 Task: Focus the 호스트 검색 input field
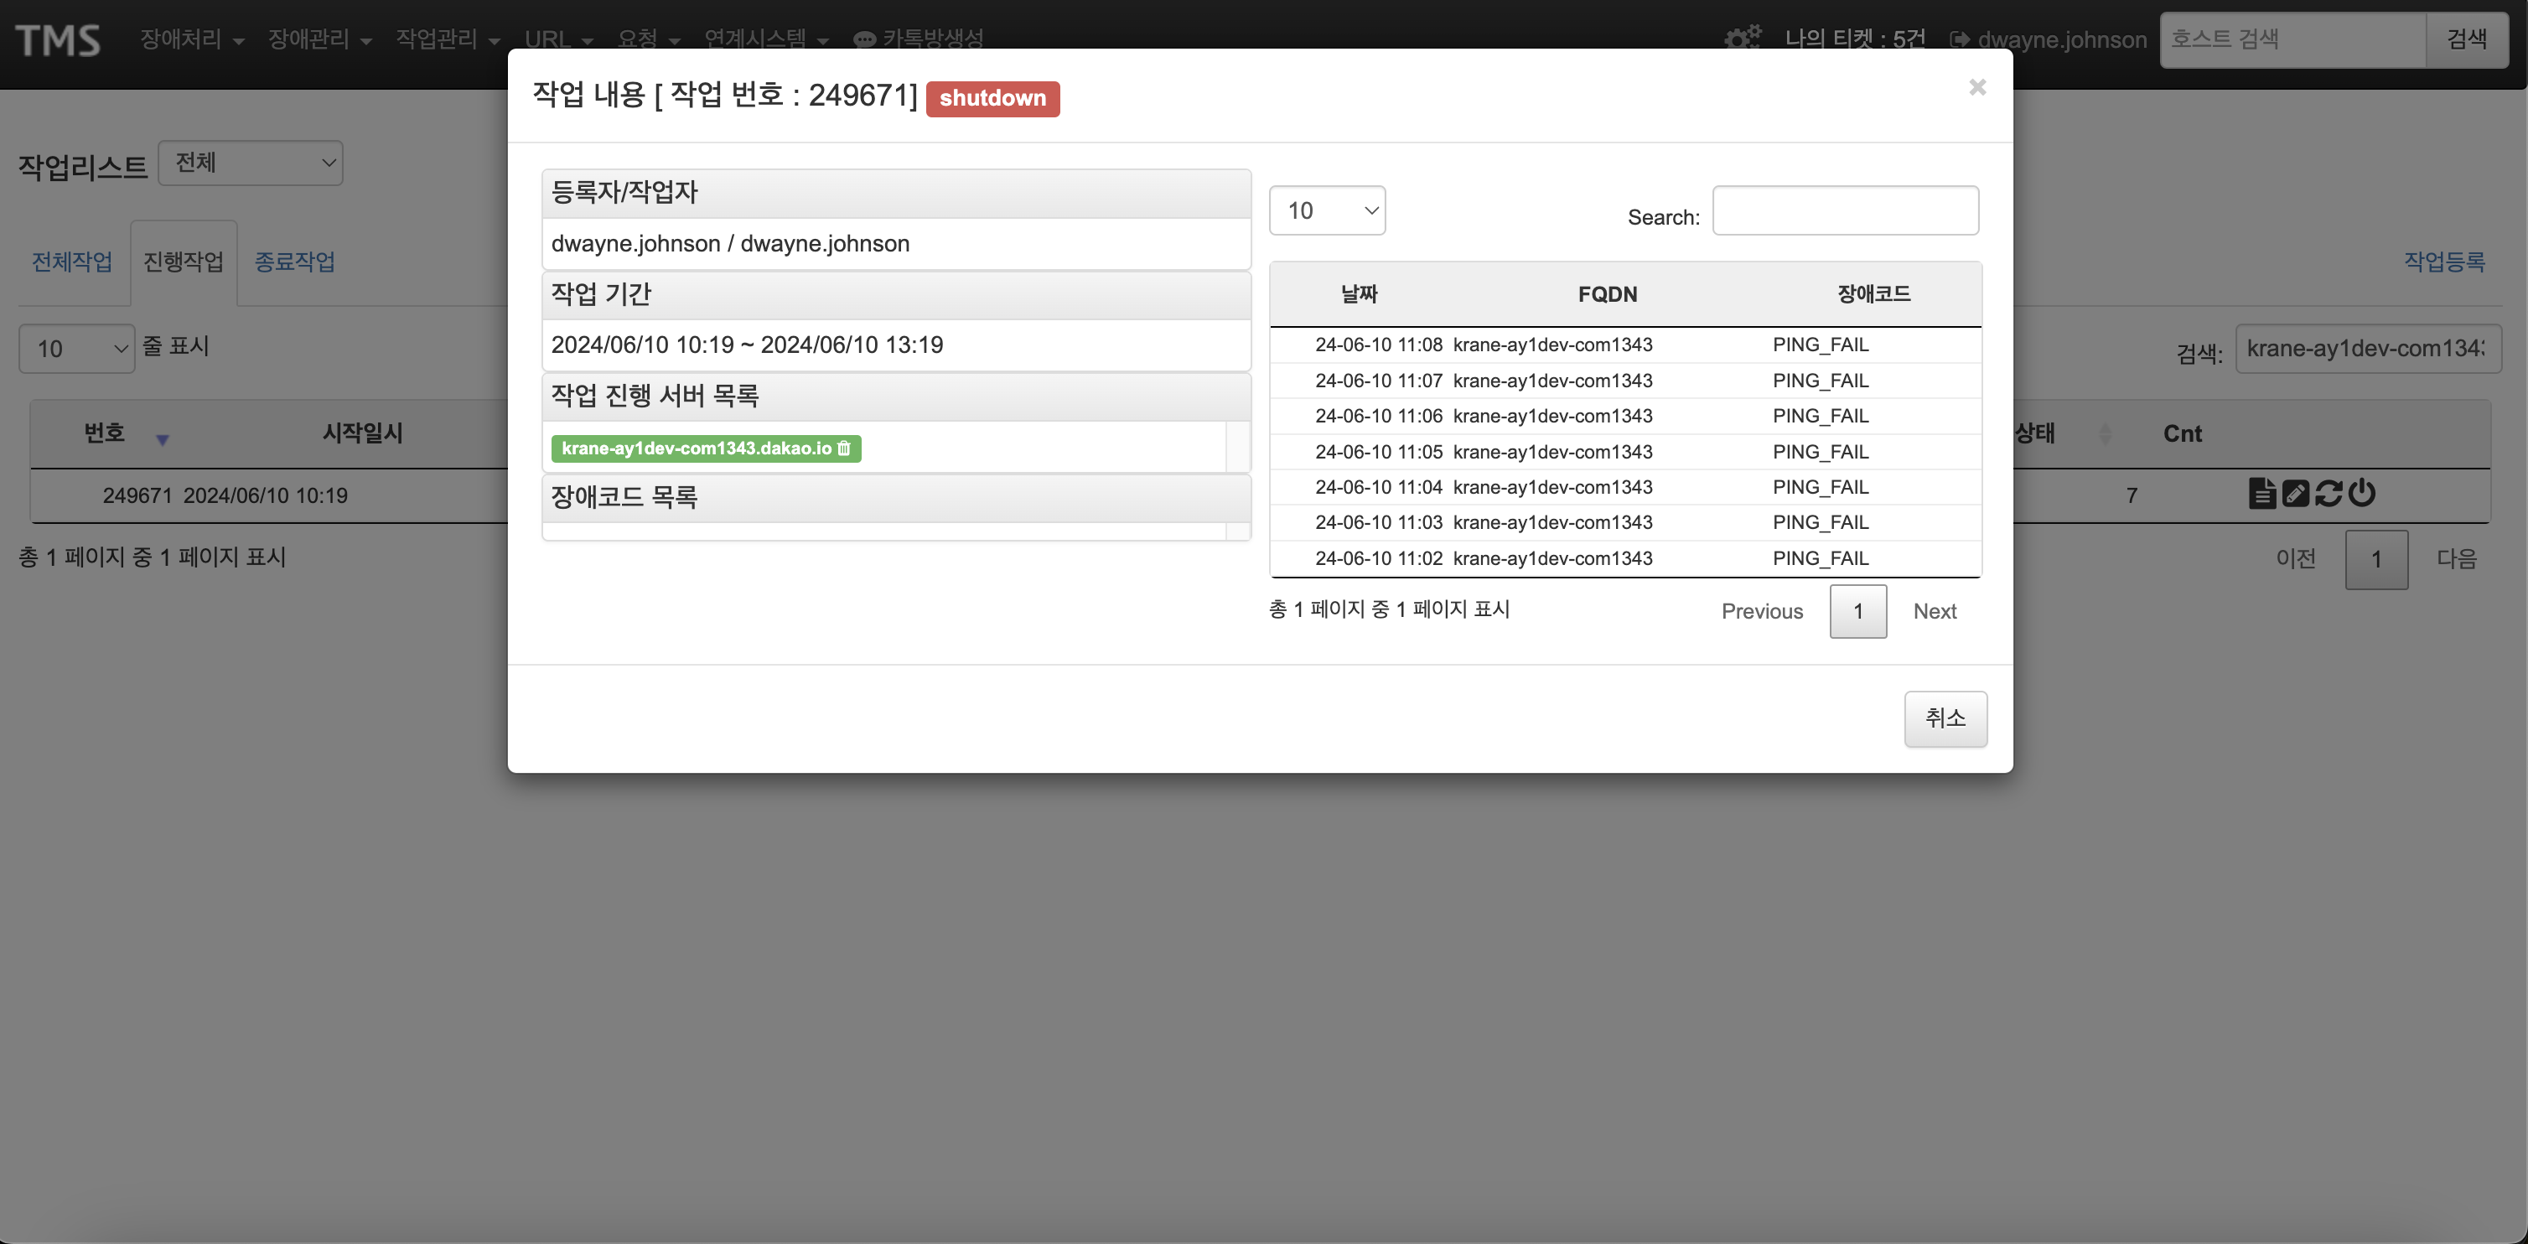[2292, 39]
